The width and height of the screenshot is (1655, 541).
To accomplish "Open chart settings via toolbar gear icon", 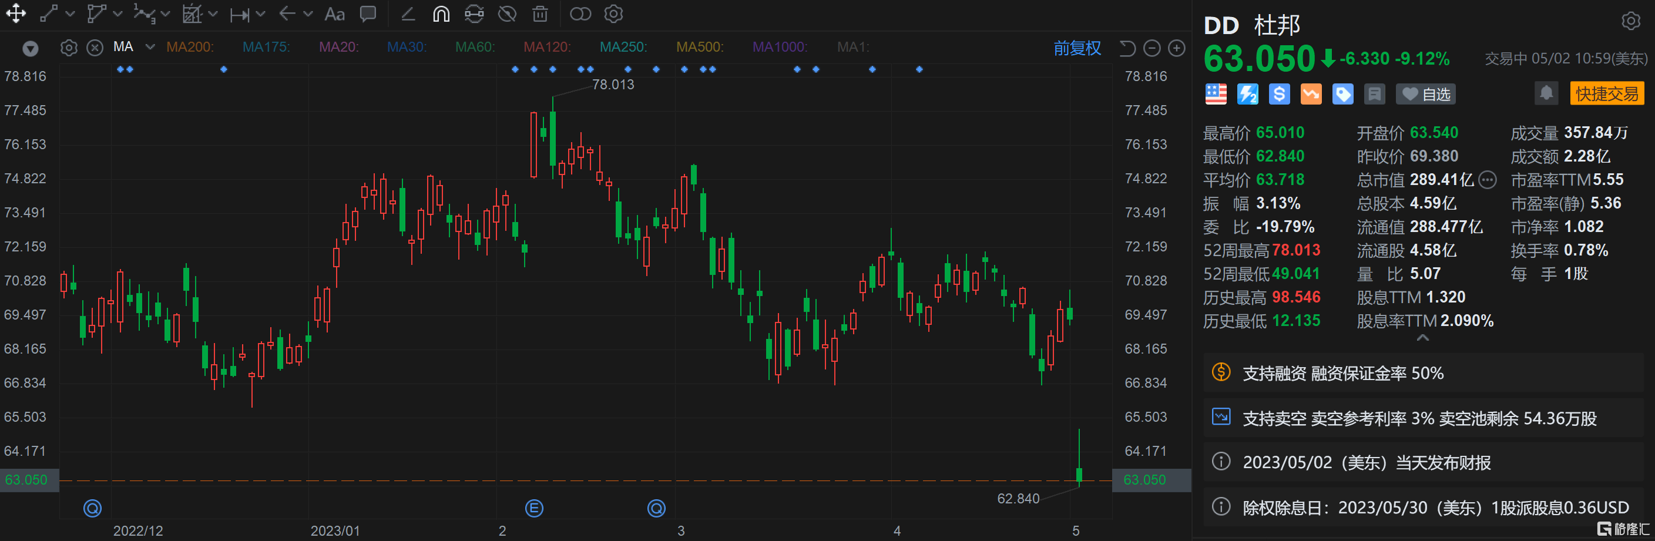I will (x=612, y=14).
